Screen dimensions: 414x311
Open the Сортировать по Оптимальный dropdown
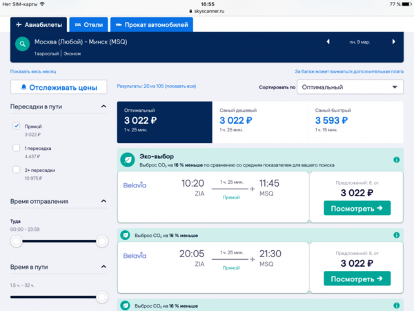click(350, 87)
